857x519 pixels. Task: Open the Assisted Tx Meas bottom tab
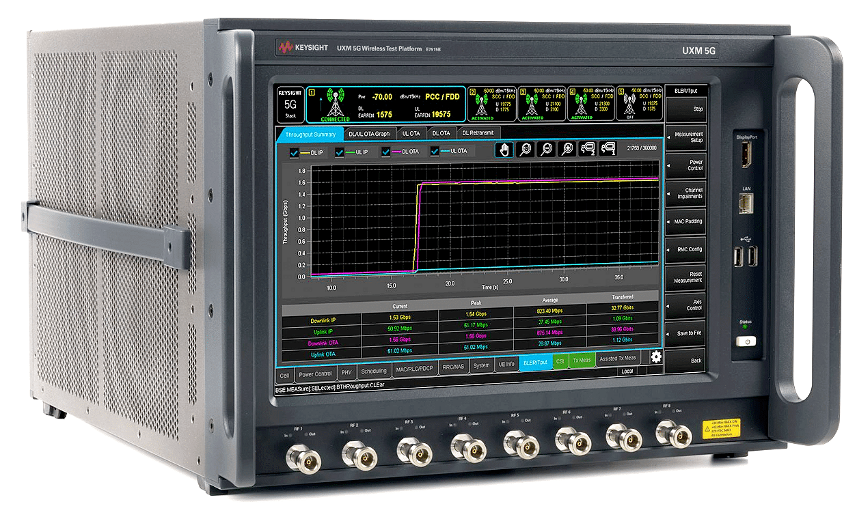(617, 358)
